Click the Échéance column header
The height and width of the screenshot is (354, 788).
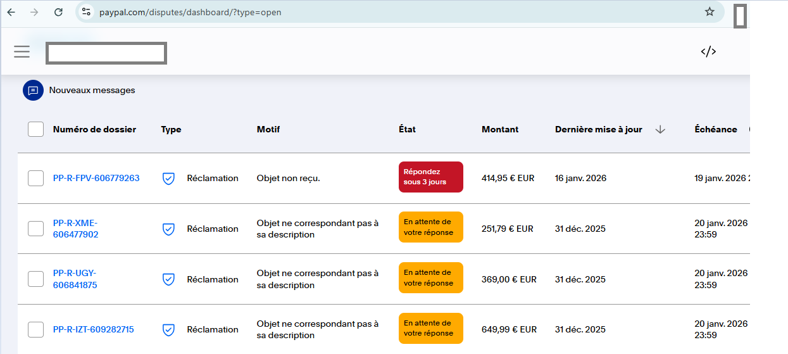click(715, 129)
